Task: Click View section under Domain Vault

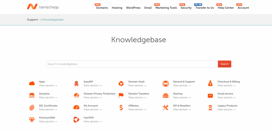Action: pyautogui.click(x=137, y=85)
